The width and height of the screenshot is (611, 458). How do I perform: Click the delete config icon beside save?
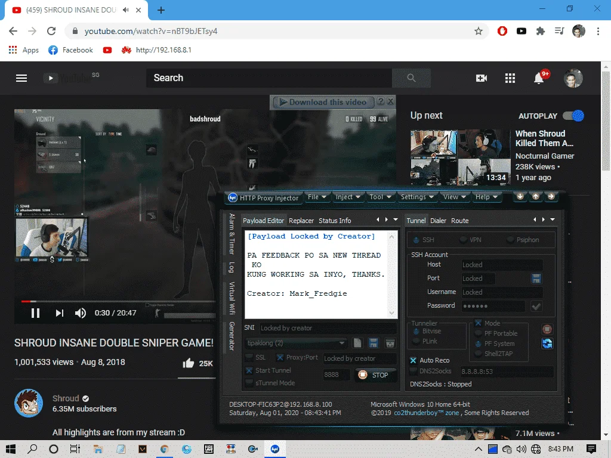(x=390, y=343)
